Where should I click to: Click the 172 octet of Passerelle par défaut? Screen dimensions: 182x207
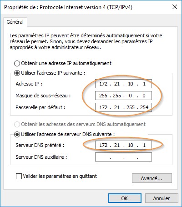103,107
